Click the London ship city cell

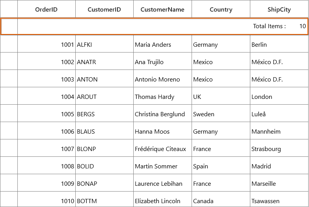[x=279, y=96]
